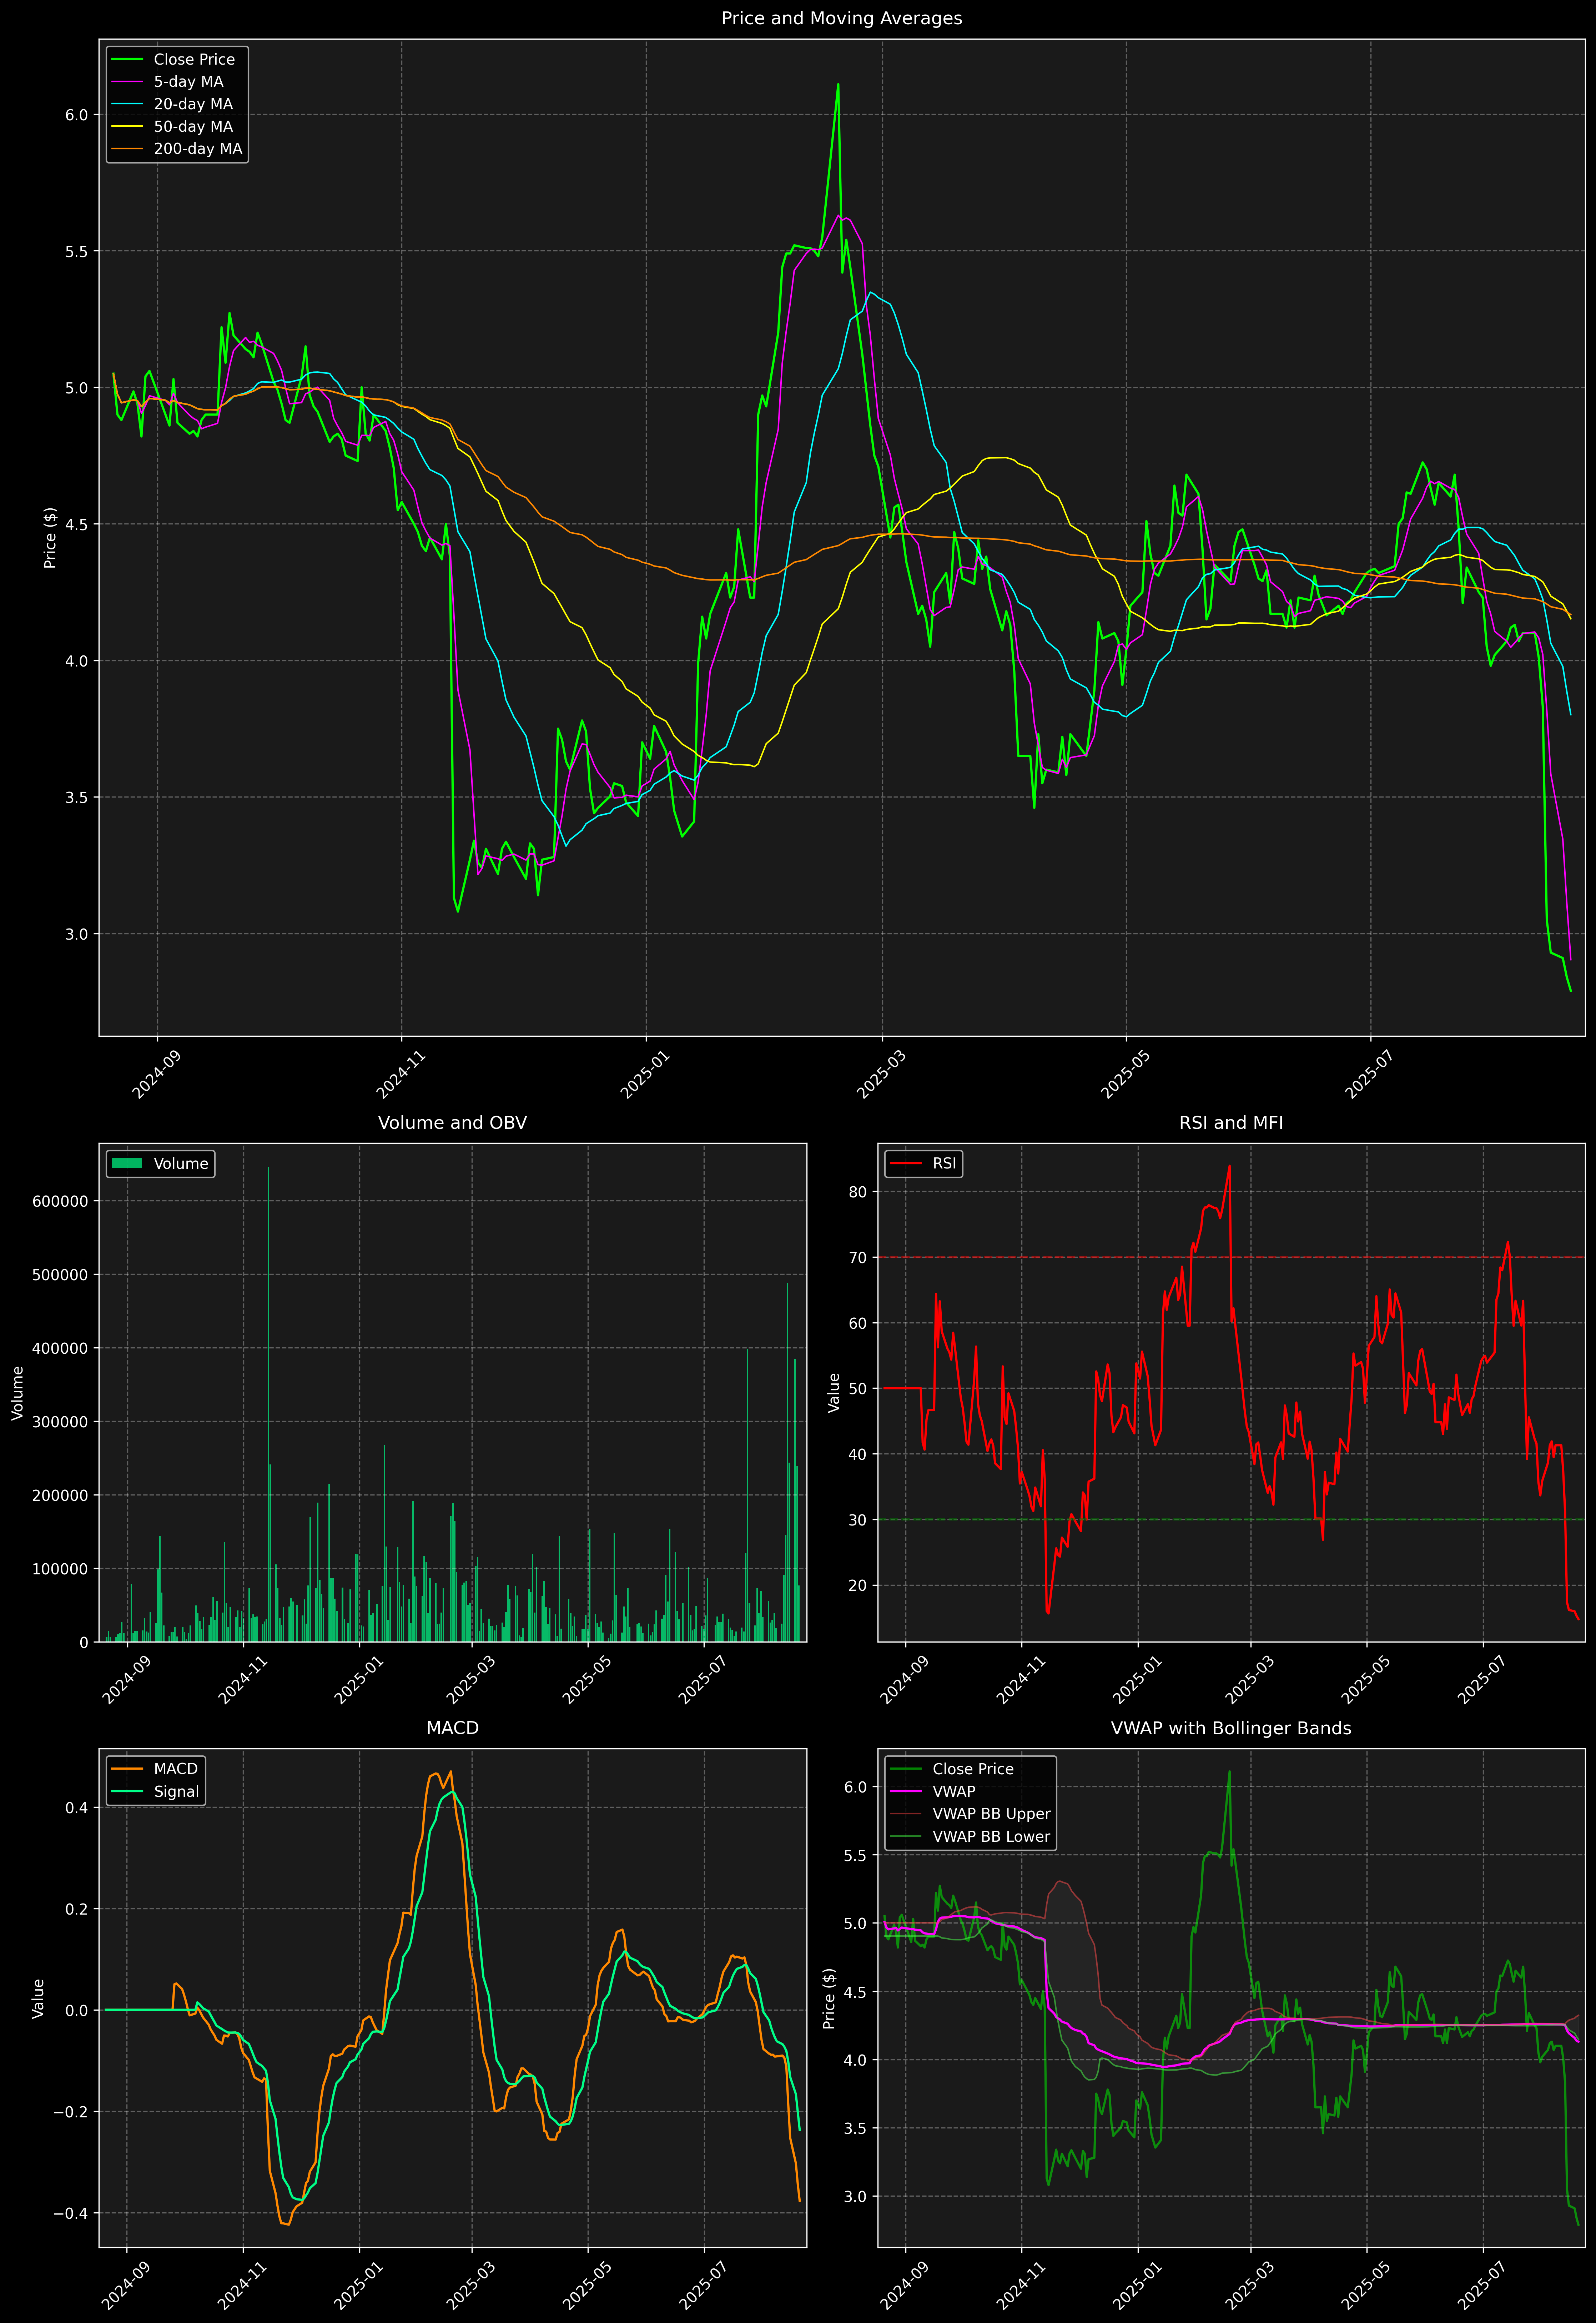Click the 20-day MA legend label

pos(193,104)
